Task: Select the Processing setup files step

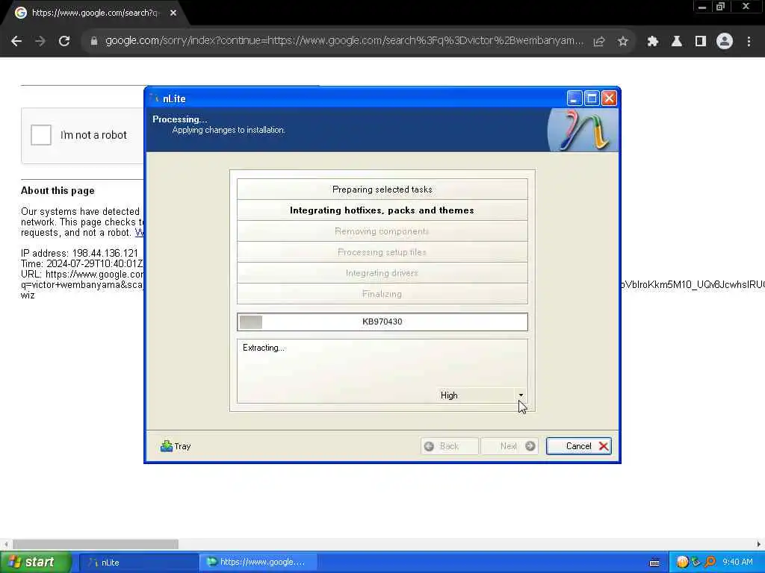Action: (x=382, y=252)
